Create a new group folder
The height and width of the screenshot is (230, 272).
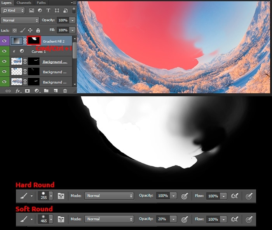click(46, 91)
